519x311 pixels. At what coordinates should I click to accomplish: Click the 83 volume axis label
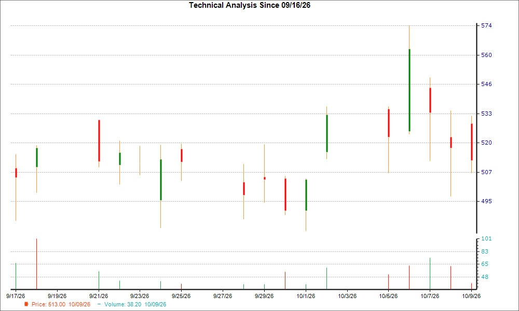coord(485,251)
